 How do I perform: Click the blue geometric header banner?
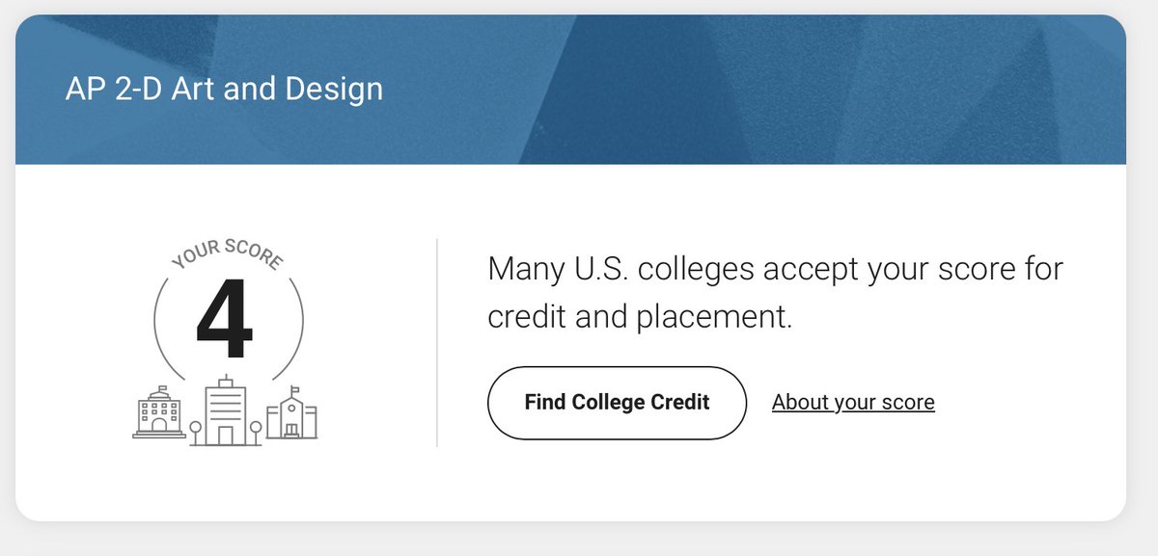570,90
